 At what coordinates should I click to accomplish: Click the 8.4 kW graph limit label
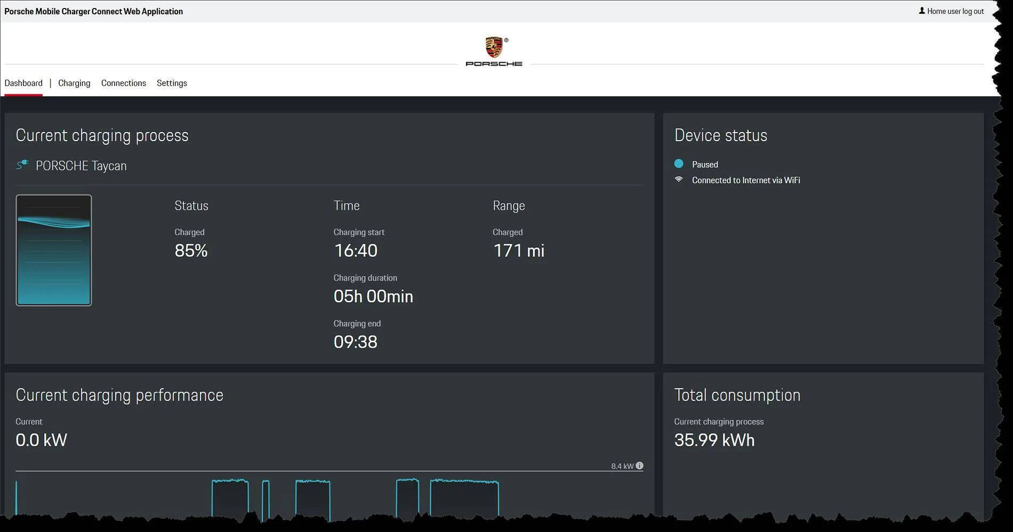coord(622,466)
